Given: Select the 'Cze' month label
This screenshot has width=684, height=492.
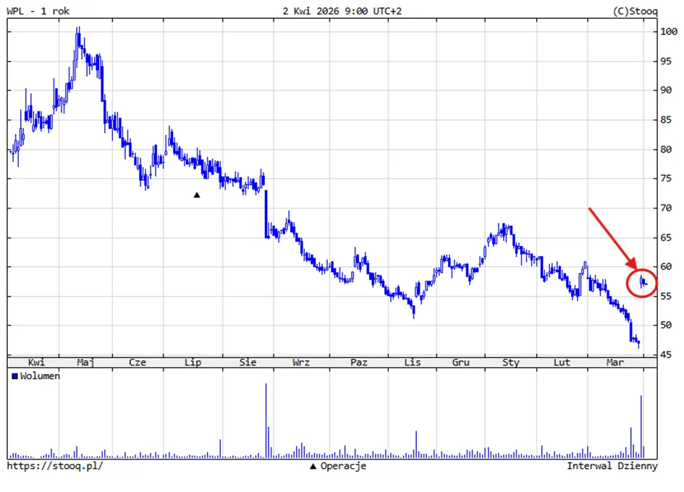Looking at the screenshot, I should [x=138, y=362].
